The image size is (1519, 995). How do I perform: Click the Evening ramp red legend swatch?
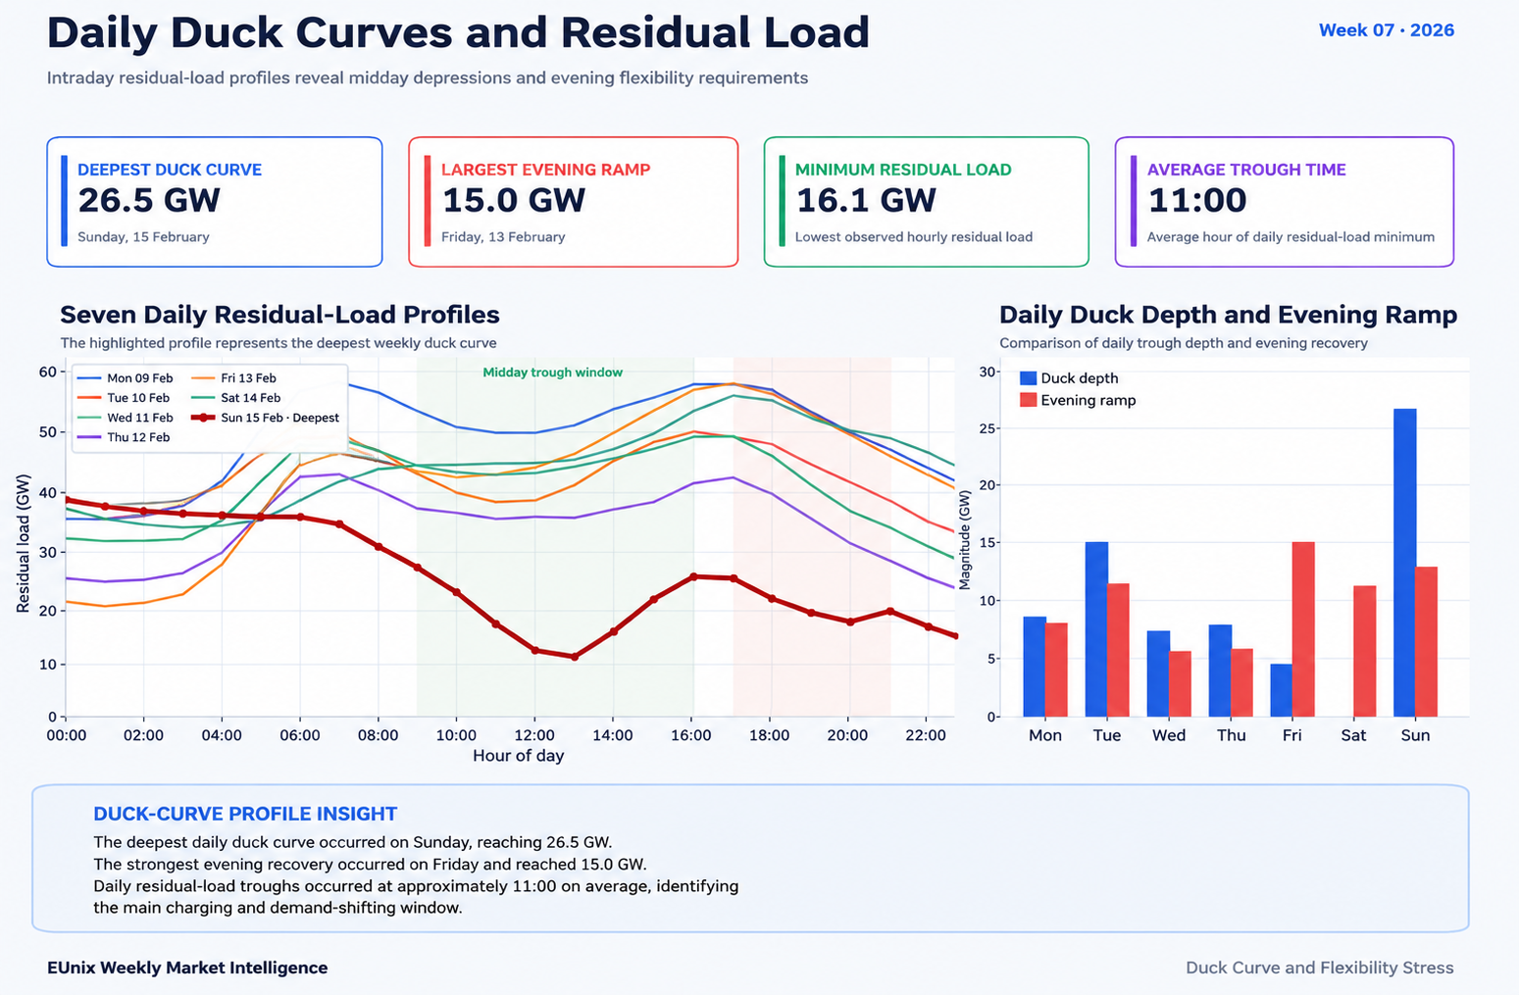pos(1028,400)
